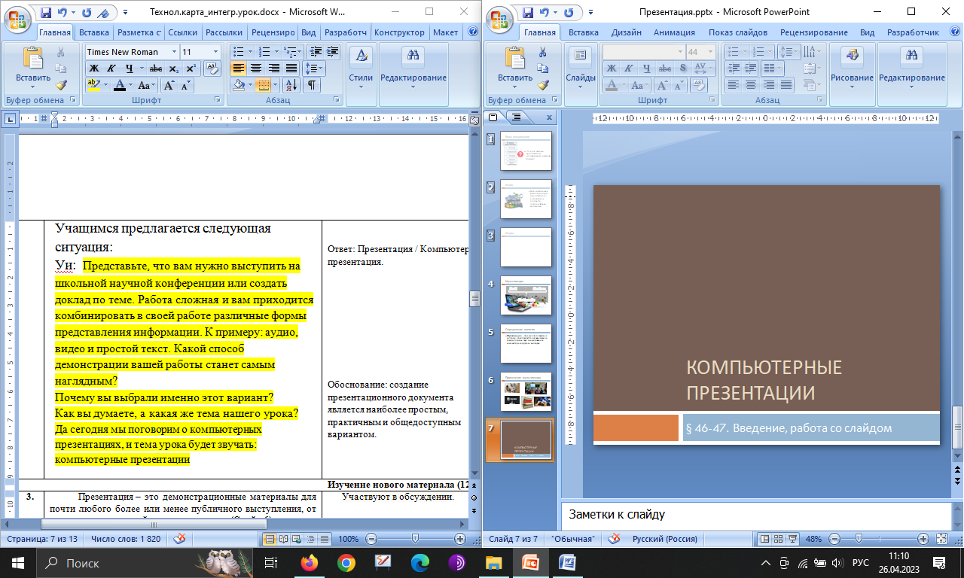The image size is (964, 578).
Task: Open the Borders dropdown arrow in Word
Action: [x=276, y=85]
